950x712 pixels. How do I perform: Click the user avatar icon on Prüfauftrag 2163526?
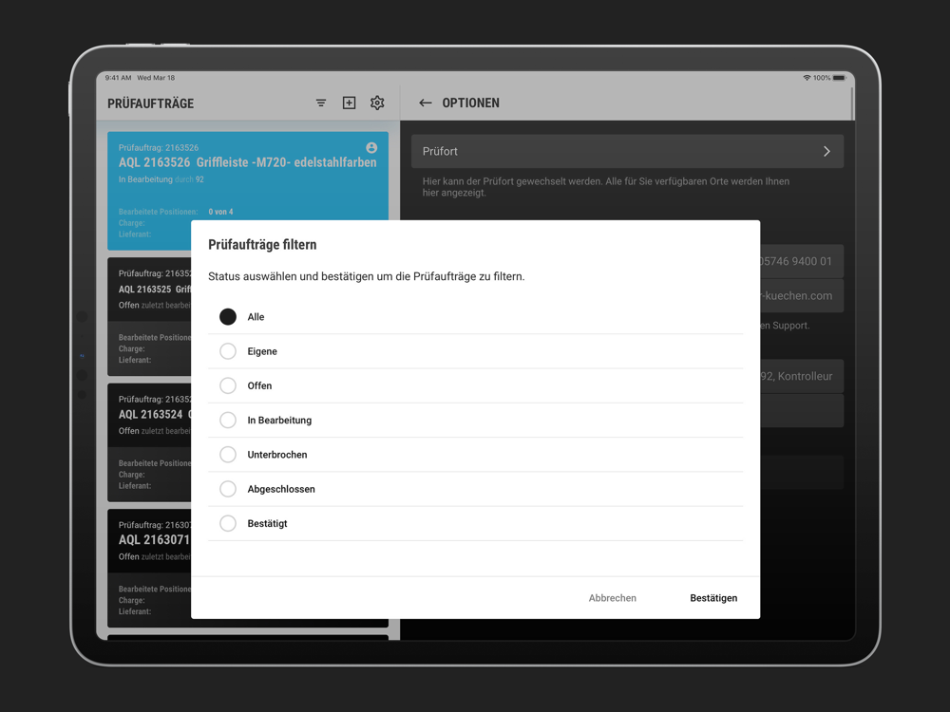pyautogui.click(x=371, y=148)
